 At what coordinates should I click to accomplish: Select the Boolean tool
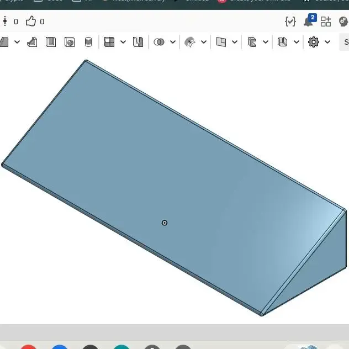[x=159, y=42]
